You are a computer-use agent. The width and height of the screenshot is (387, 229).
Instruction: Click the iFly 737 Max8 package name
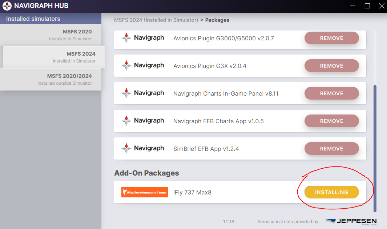click(x=192, y=192)
